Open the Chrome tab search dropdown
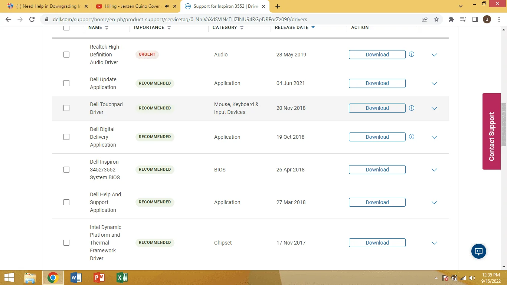Image resolution: width=507 pixels, height=285 pixels. (x=461, y=6)
